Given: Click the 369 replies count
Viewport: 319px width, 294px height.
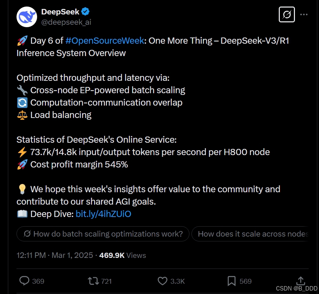Looking at the screenshot, I should 38,281.
